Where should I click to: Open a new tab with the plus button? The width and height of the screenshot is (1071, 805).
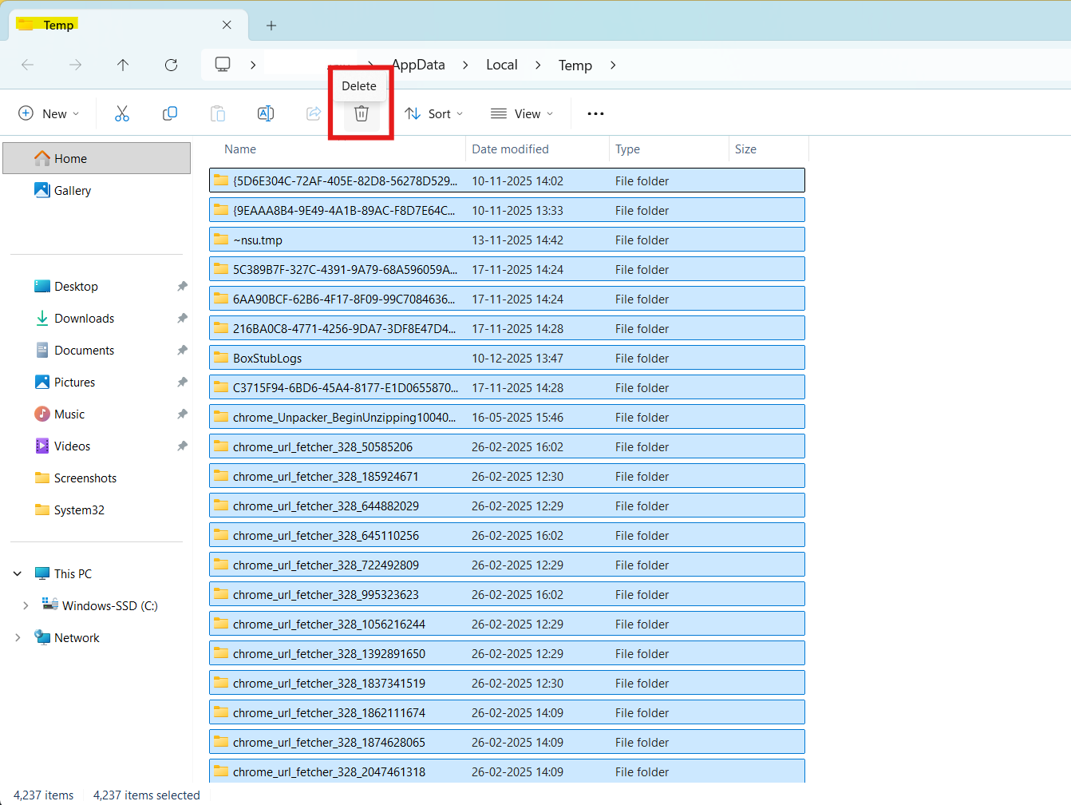[x=271, y=25]
